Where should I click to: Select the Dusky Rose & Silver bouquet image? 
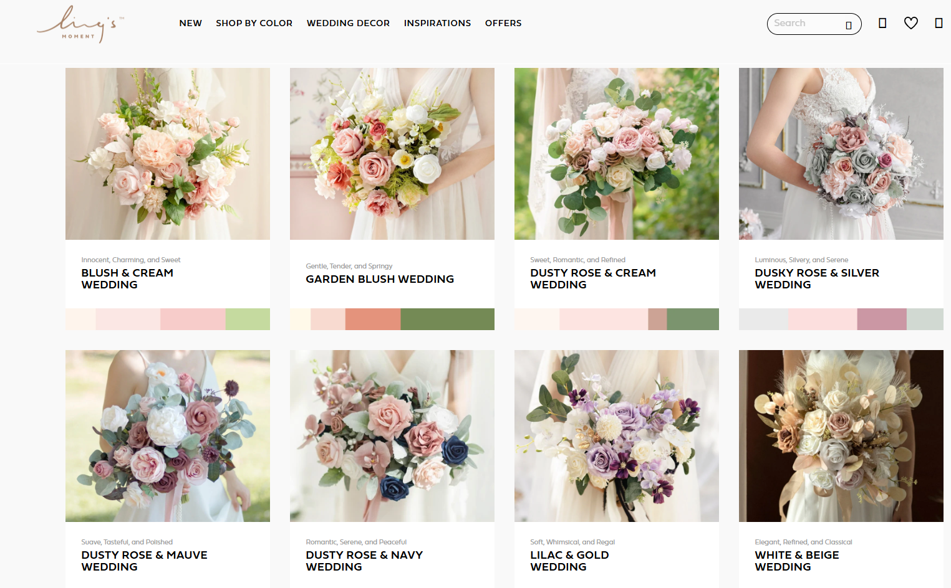(841, 154)
